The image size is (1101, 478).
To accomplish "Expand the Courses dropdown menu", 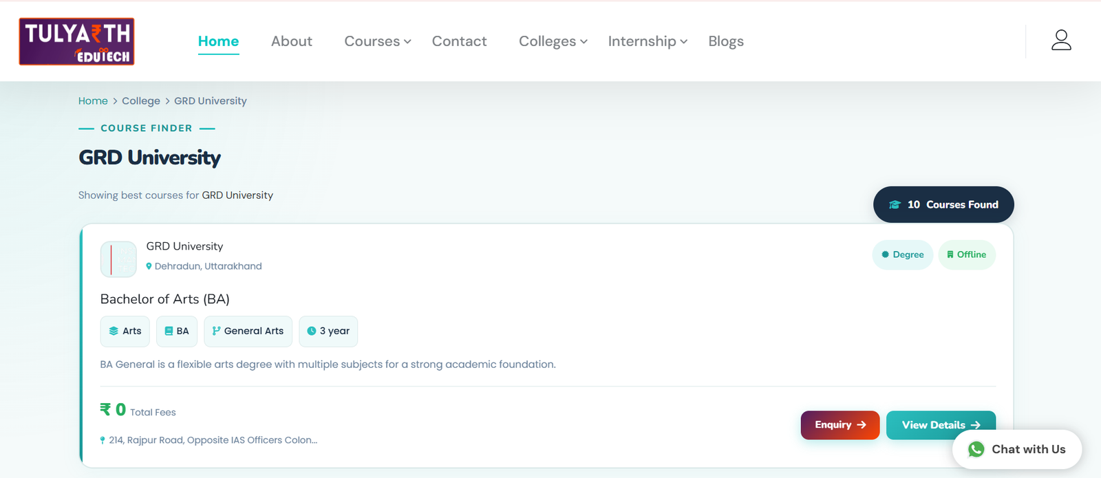I will pyautogui.click(x=378, y=41).
